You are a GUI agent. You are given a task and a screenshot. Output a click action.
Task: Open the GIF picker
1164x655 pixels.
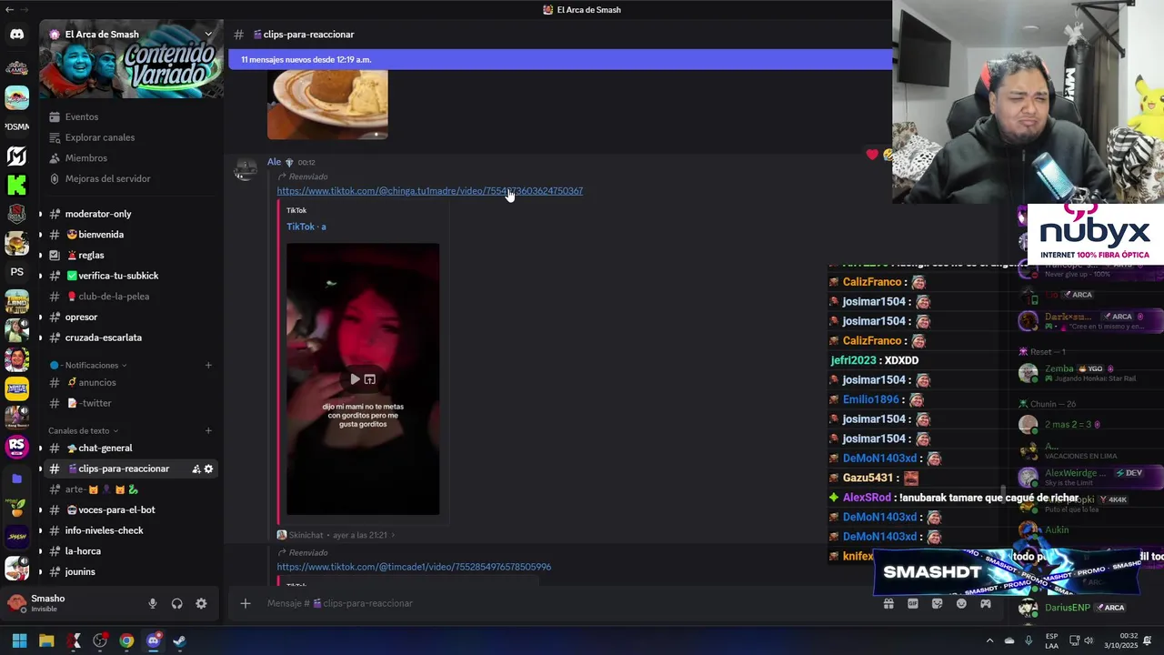coord(913,603)
